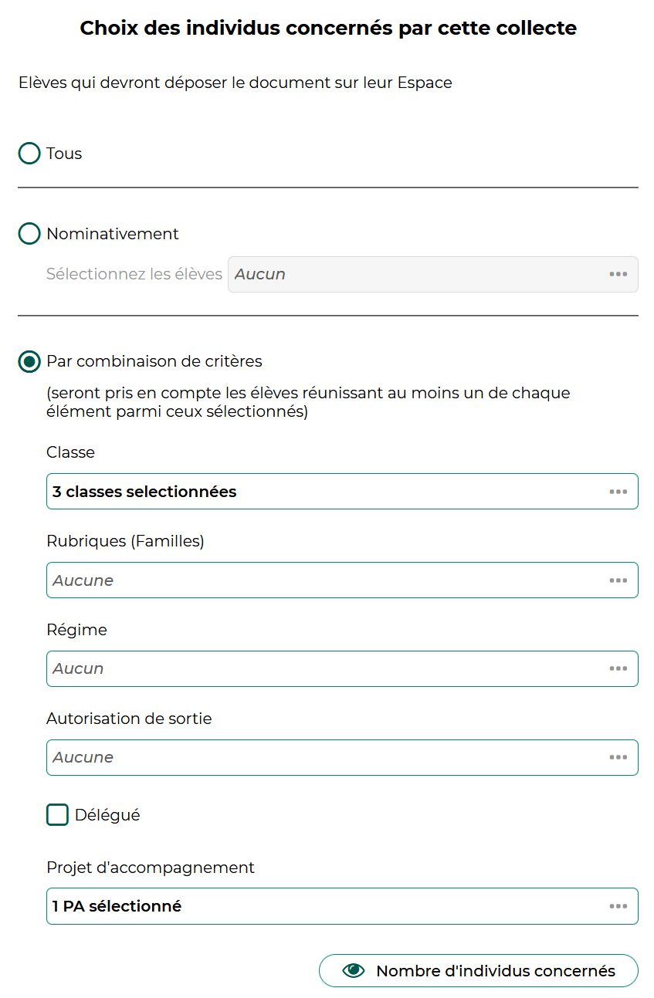Open the Rubriques (Familles) selector showing Aucune

click(324, 580)
